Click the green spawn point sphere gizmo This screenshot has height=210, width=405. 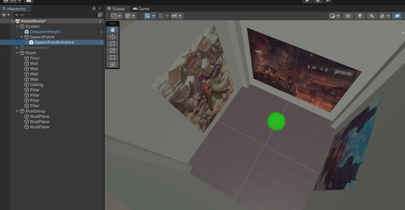(276, 121)
